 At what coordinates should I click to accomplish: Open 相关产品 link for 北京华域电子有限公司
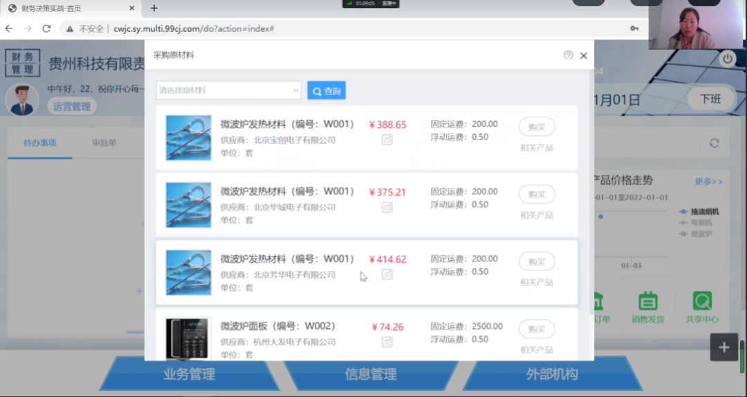[537, 215]
